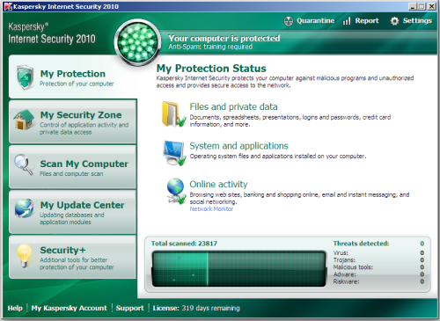Click the My Protection shield icon
Image resolution: width=440 pixels, height=321 pixels.
coord(25,77)
